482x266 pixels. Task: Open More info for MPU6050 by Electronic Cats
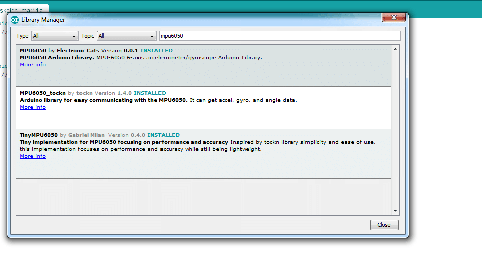coord(33,65)
